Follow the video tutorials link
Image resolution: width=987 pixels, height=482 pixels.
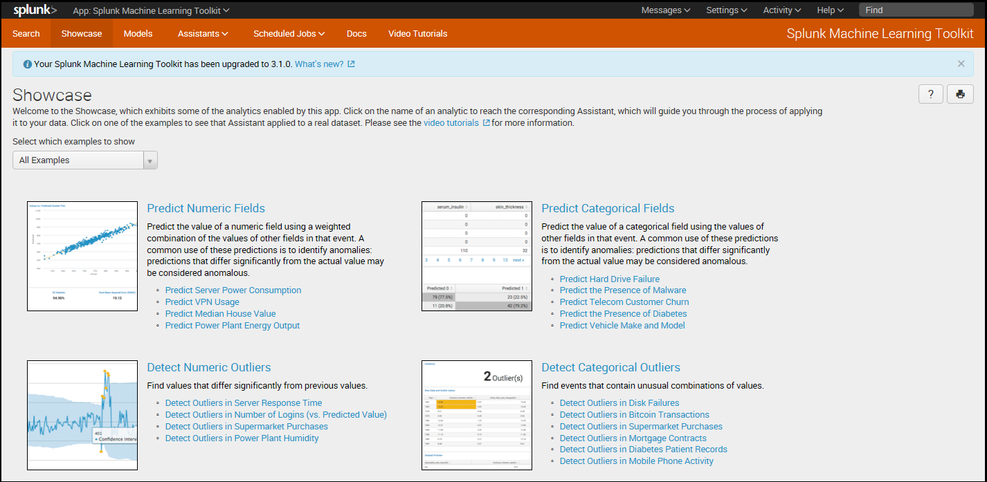pos(457,123)
